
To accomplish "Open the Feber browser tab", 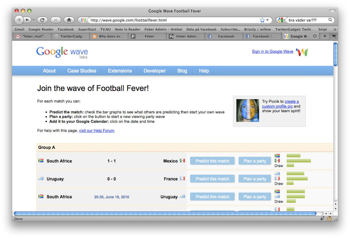I will coord(149,36).
